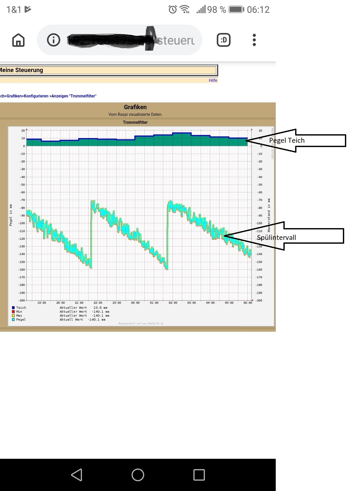Image resolution: width=348 pixels, height=491 pixels.
Task: Click the Meine Steuerung header title
Action: coord(21,70)
